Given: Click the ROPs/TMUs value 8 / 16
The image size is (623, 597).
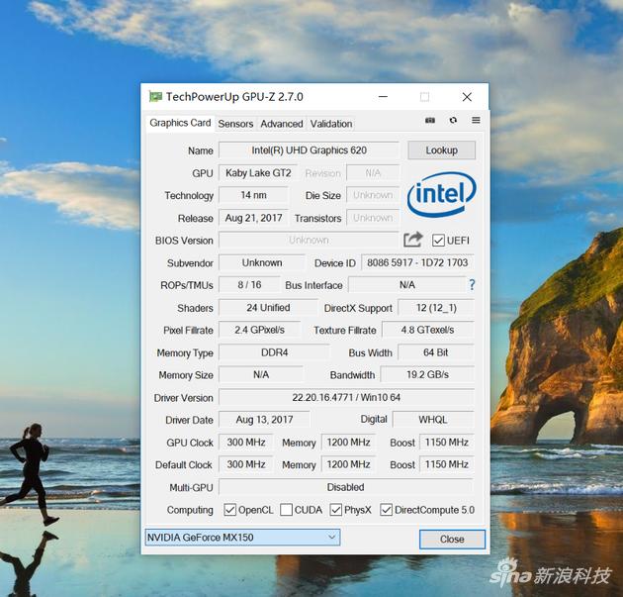Looking at the screenshot, I should coord(249,285).
